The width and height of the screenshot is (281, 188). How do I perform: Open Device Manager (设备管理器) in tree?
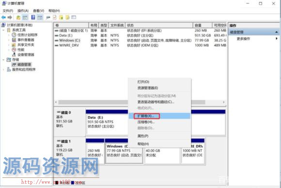26,54
